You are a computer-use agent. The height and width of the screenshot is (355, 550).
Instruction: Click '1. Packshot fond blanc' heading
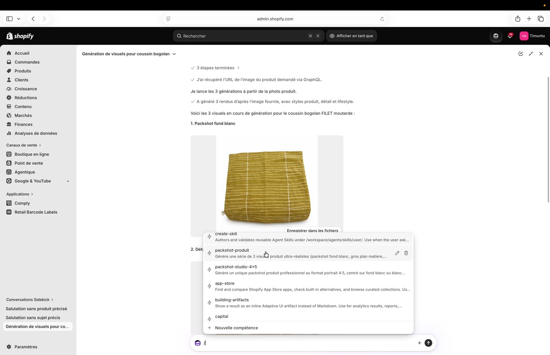click(x=213, y=124)
